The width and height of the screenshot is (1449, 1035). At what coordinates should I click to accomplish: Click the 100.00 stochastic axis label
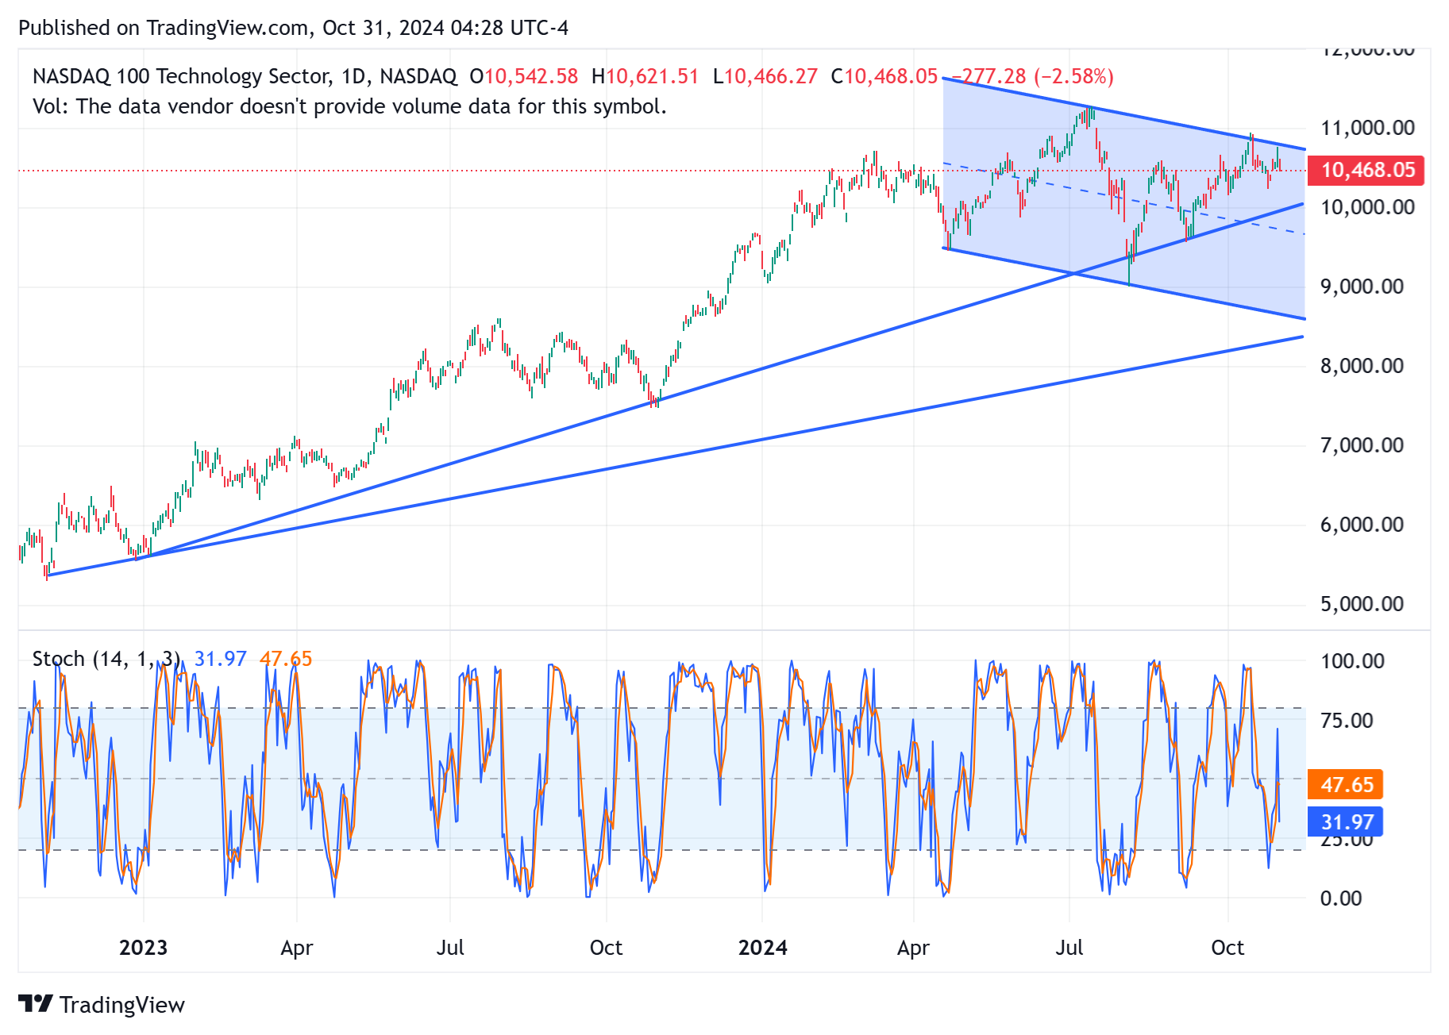tap(1352, 661)
